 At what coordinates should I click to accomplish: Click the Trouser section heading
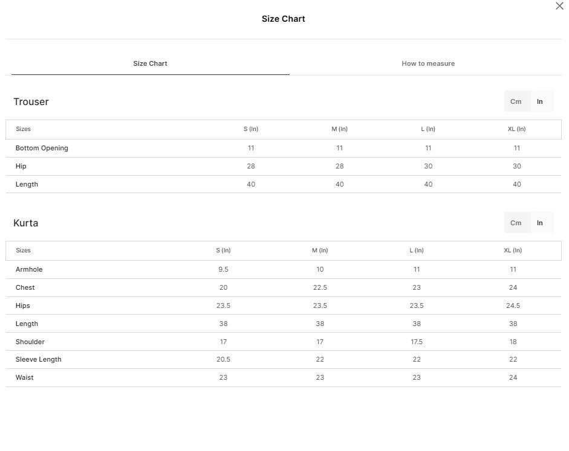31,101
